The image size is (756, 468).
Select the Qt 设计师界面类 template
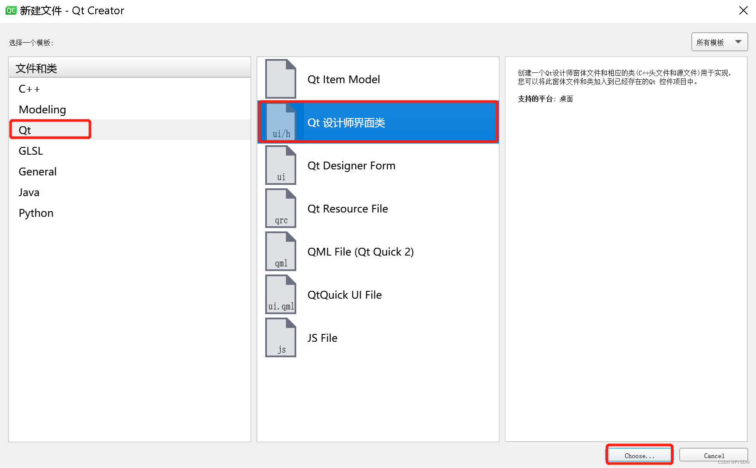point(378,122)
